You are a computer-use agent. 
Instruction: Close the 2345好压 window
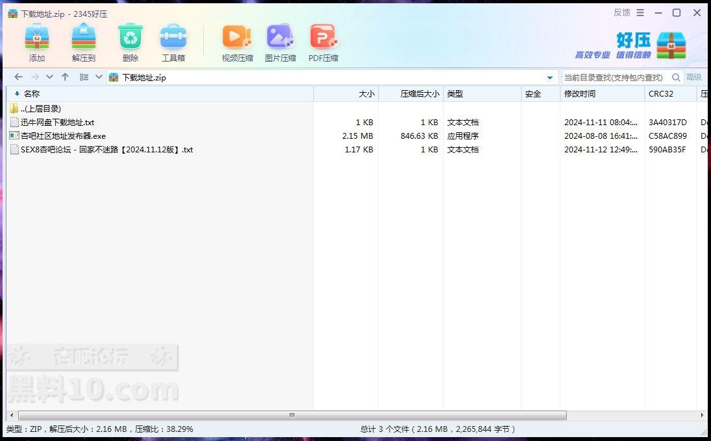click(697, 13)
